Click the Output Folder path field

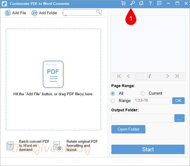click(x=142, y=118)
